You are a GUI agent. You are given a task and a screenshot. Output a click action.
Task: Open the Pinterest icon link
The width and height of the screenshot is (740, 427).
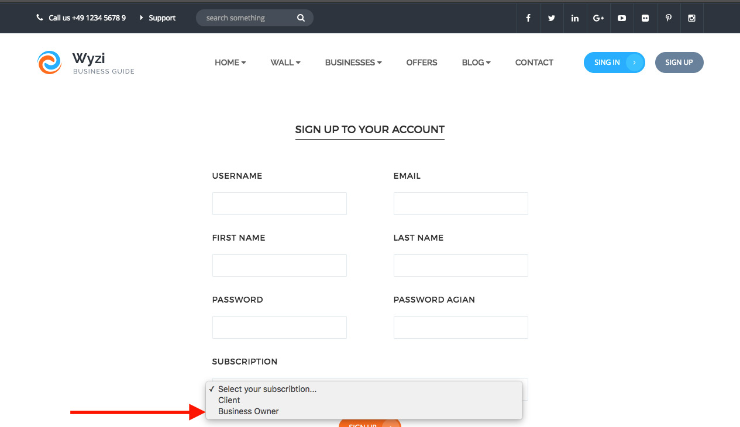click(668, 18)
